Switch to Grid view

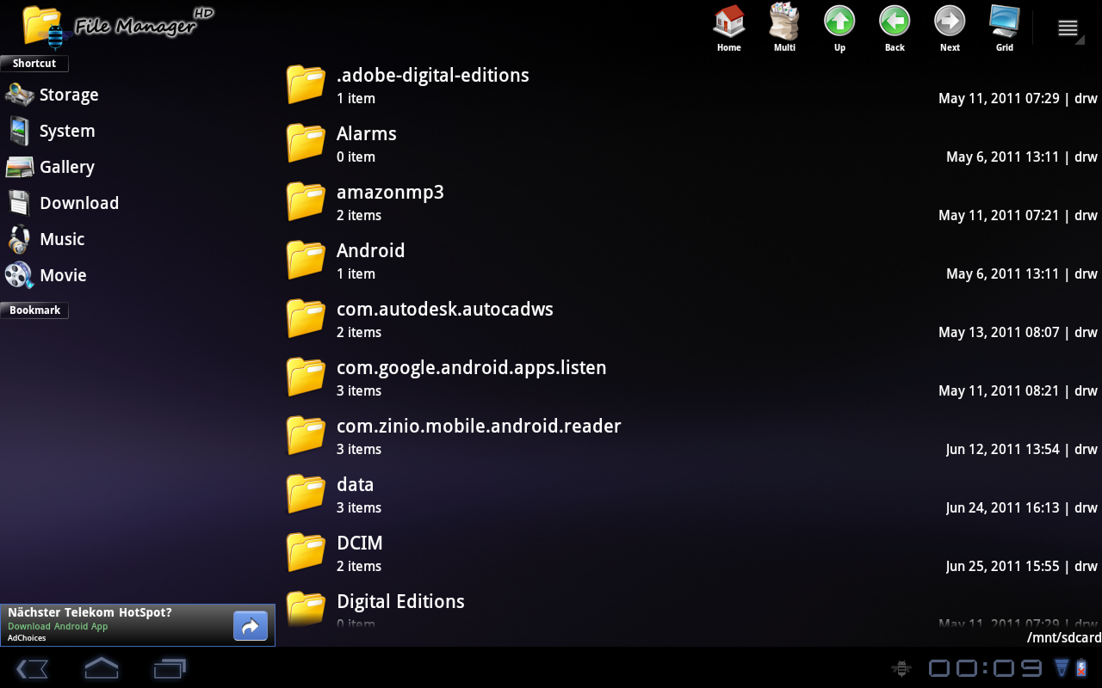pyautogui.click(x=1005, y=28)
